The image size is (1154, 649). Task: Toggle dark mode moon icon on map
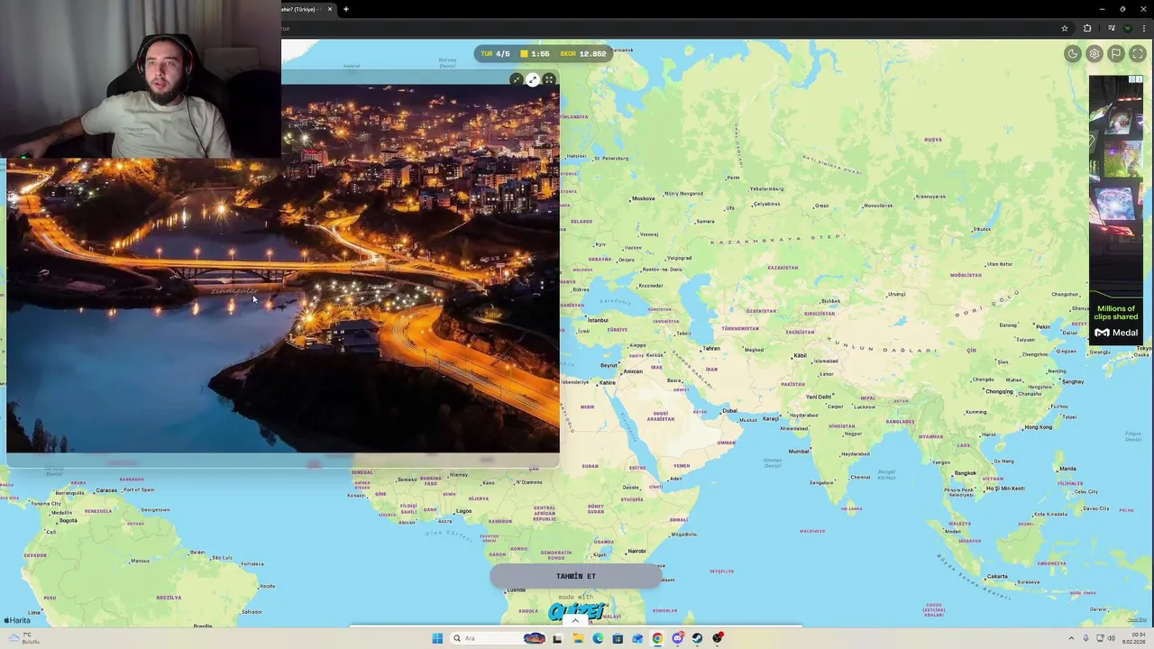(1073, 54)
